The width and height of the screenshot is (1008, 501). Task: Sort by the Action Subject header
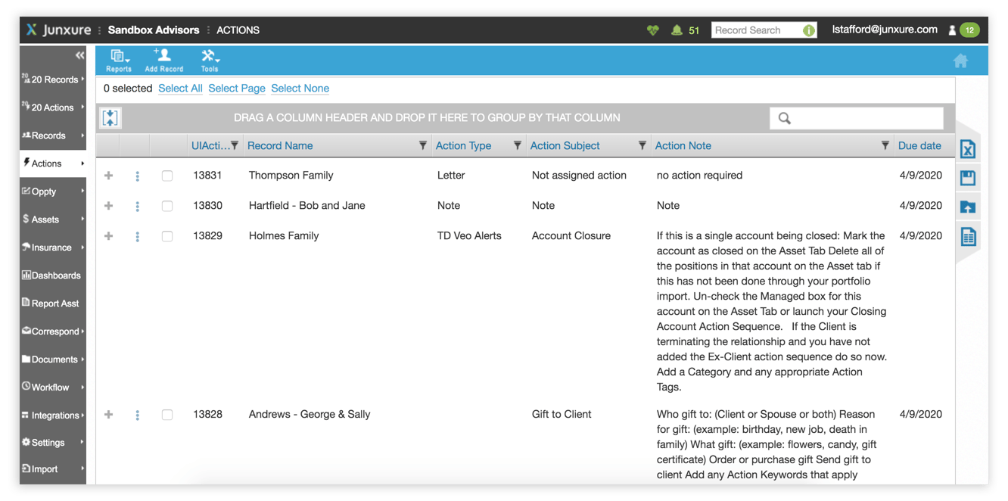(565, 146)
